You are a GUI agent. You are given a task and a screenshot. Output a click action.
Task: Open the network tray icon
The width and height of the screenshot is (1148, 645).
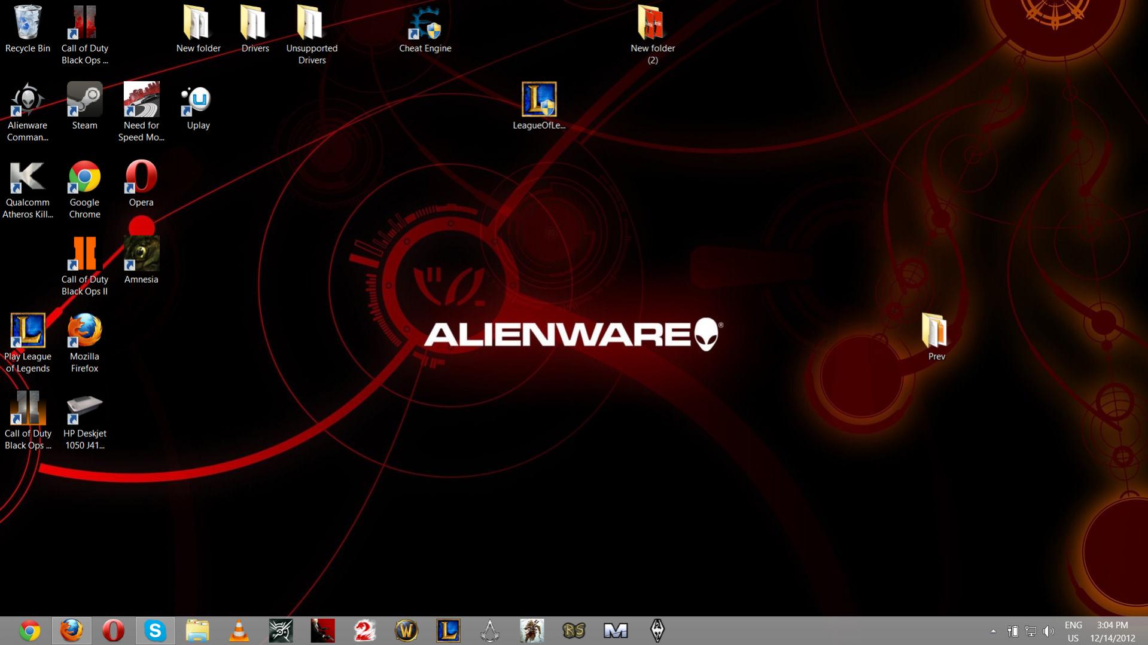pos(1031,631)
